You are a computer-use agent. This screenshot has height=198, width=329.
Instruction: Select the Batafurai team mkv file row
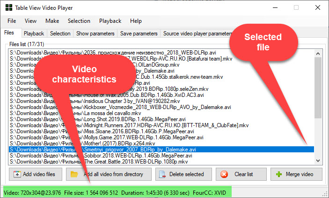(x=161, y=59)
